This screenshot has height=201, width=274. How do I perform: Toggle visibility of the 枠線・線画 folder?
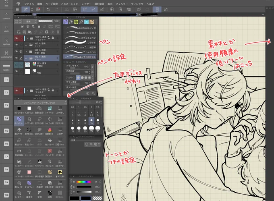[16, 51]
